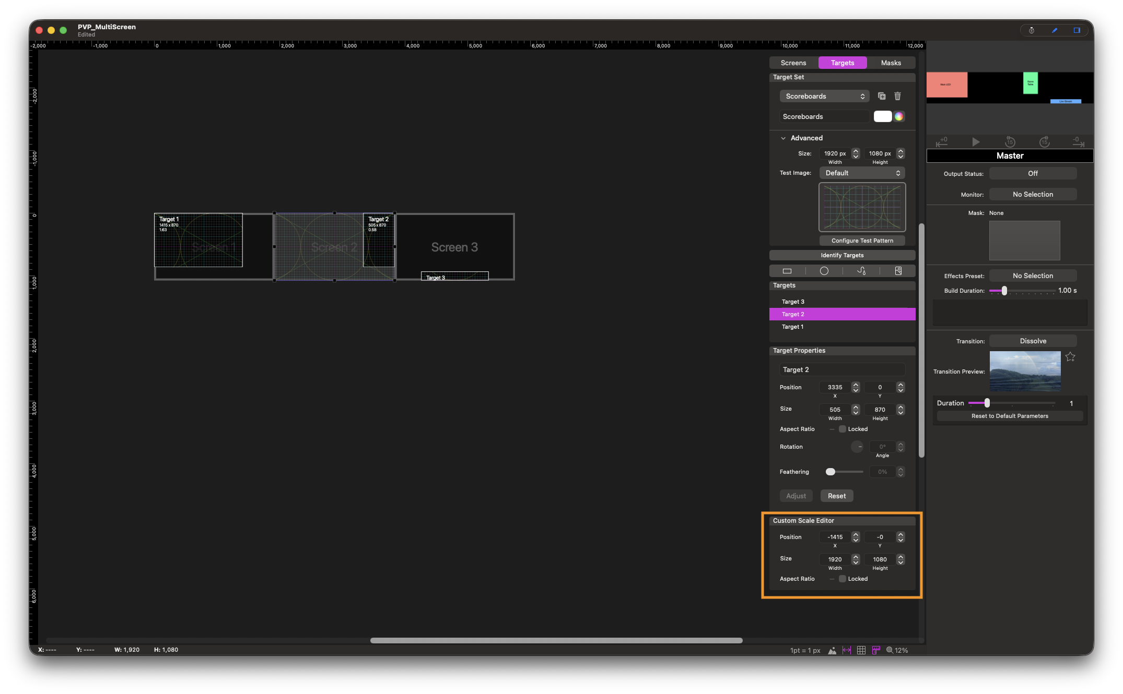Open the Test Image Default dropdown
Viewport: 1123px width, 694px height.
pyautogui.click(x=862, y=173)
